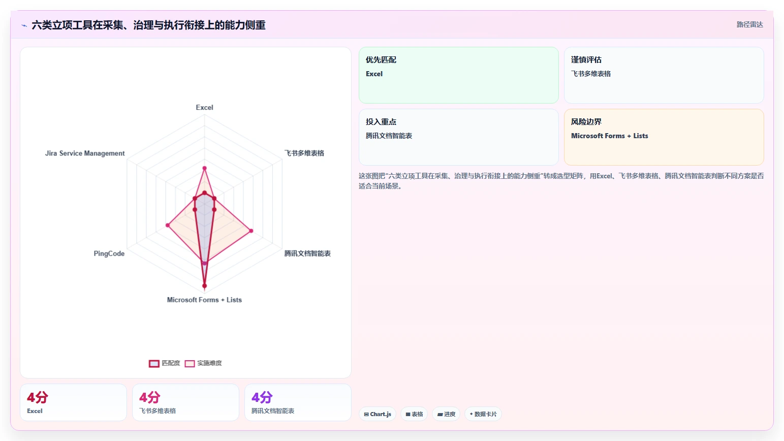
Task: Toggle the 实施难度 legend swatch
Action: pyautogui.click(x=190, y=363)
